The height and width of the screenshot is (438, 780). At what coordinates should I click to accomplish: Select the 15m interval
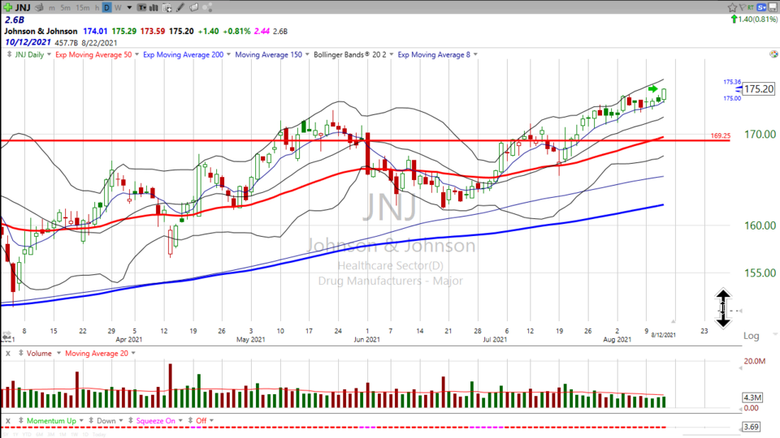point(83,7)
